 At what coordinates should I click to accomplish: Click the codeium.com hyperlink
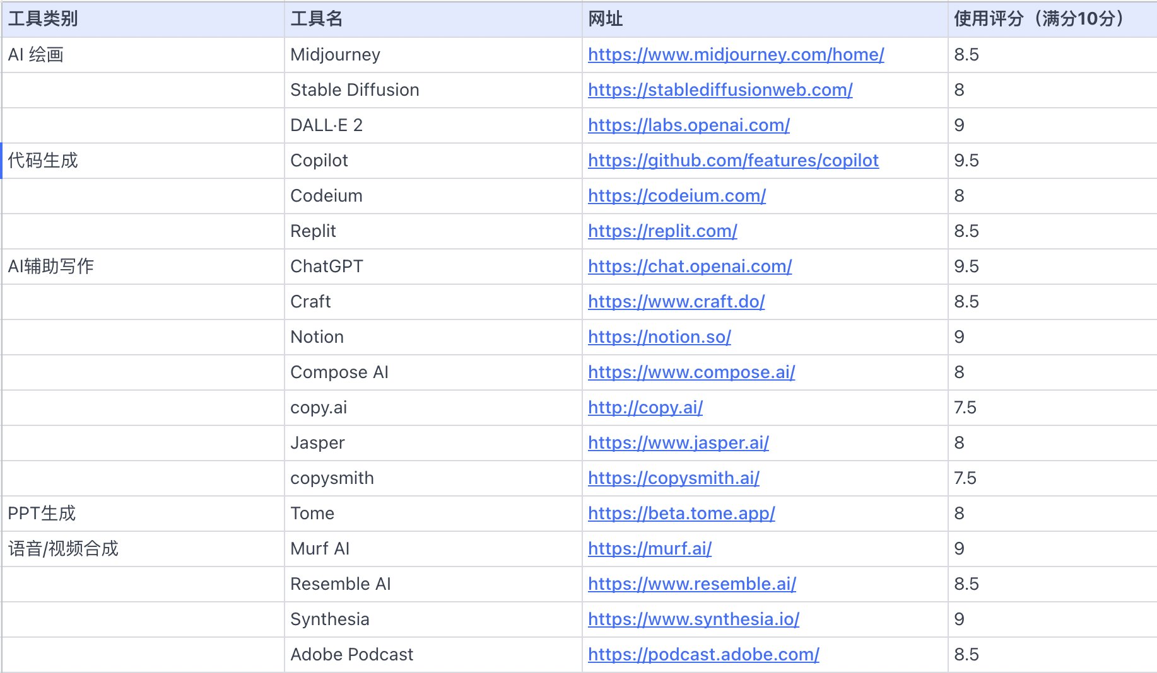click(x=676, y=196)
